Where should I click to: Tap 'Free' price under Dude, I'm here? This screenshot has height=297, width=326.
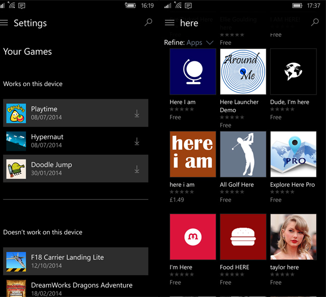click(276, 117)
